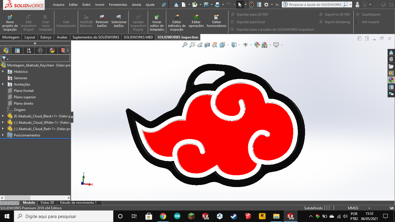Click Remover balões button
The image size is (395, 222).
(102, 21)
